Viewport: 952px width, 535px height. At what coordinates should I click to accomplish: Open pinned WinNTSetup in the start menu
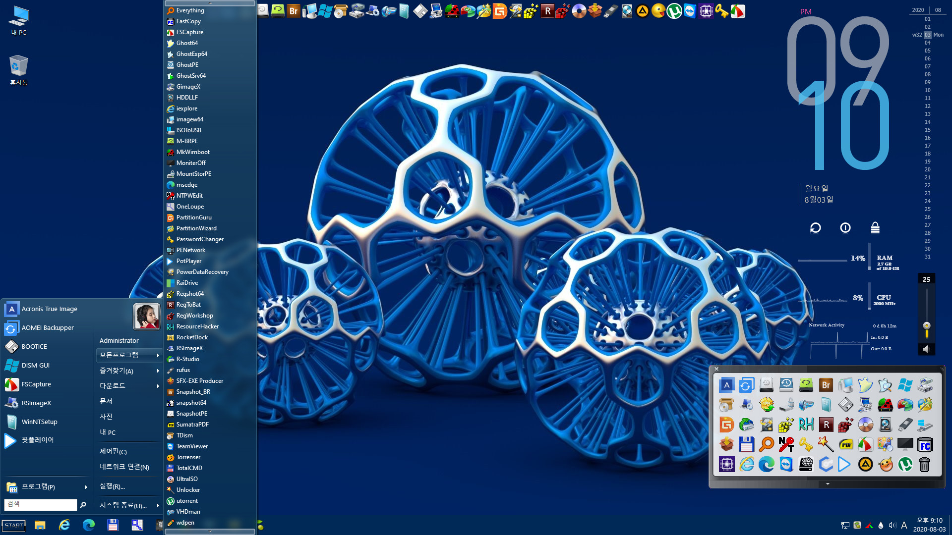pyautogui.click(x=48, y=422)
